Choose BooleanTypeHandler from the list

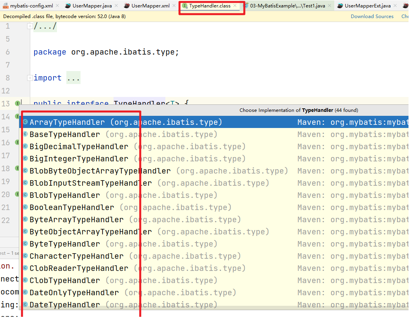(x=214, y=207)
